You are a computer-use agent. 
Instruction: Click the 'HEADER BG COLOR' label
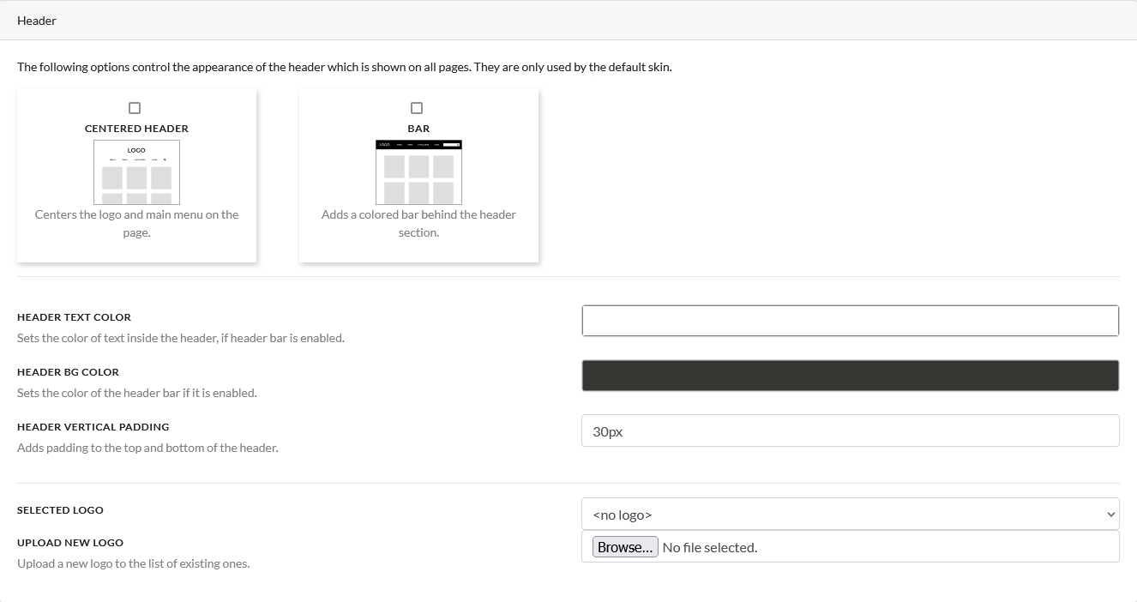[68, 372]
